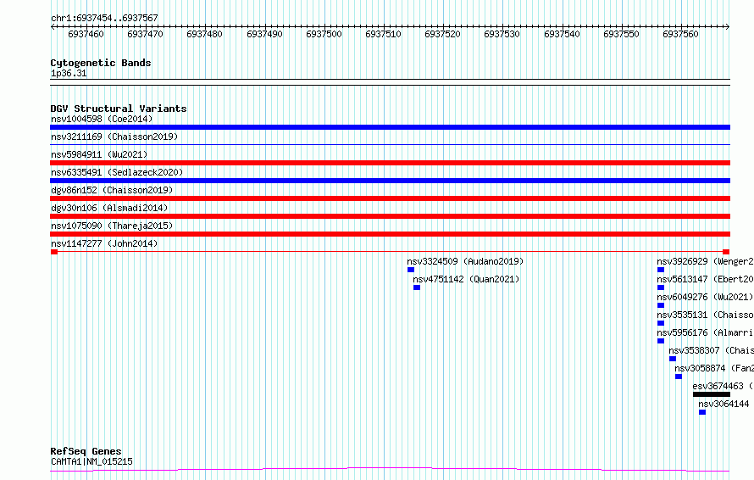754x480 pixels.
Task: Click the dgv86n152 (Chaisson2019) label
Action: pyautogui.click(x=112, y=190)
